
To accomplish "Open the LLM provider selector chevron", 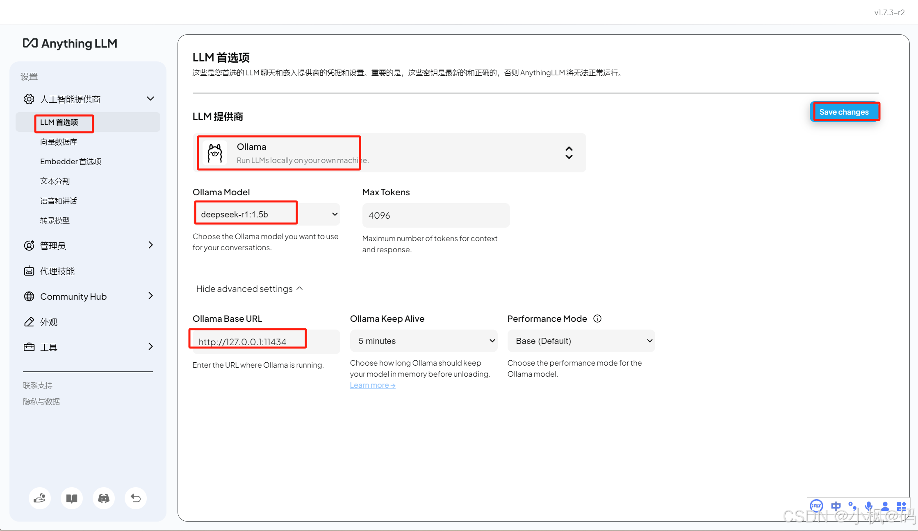I will pos(569,153).
